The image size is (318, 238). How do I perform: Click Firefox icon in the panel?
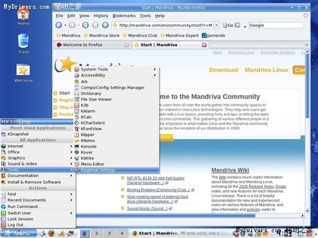(x=51, y=233)
